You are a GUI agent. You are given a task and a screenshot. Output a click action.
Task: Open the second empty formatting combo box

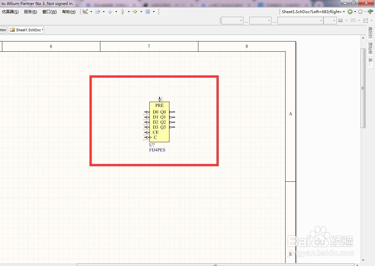tap(260, 21)
